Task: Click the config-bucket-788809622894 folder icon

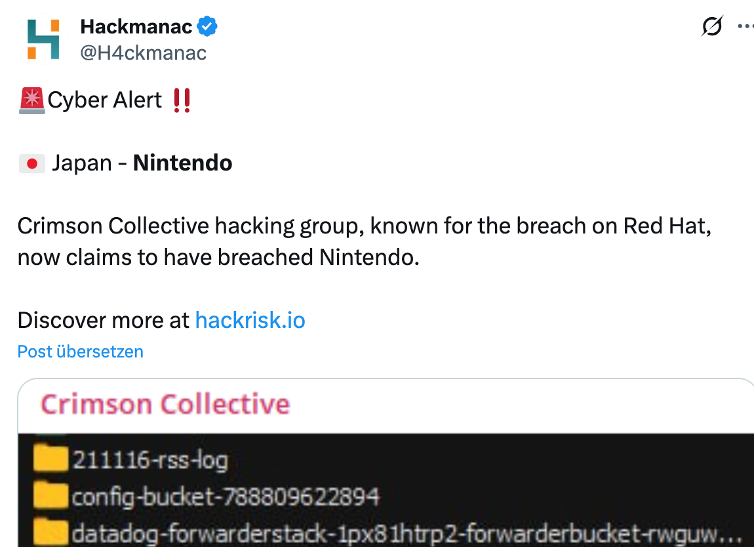Action: 51,496
